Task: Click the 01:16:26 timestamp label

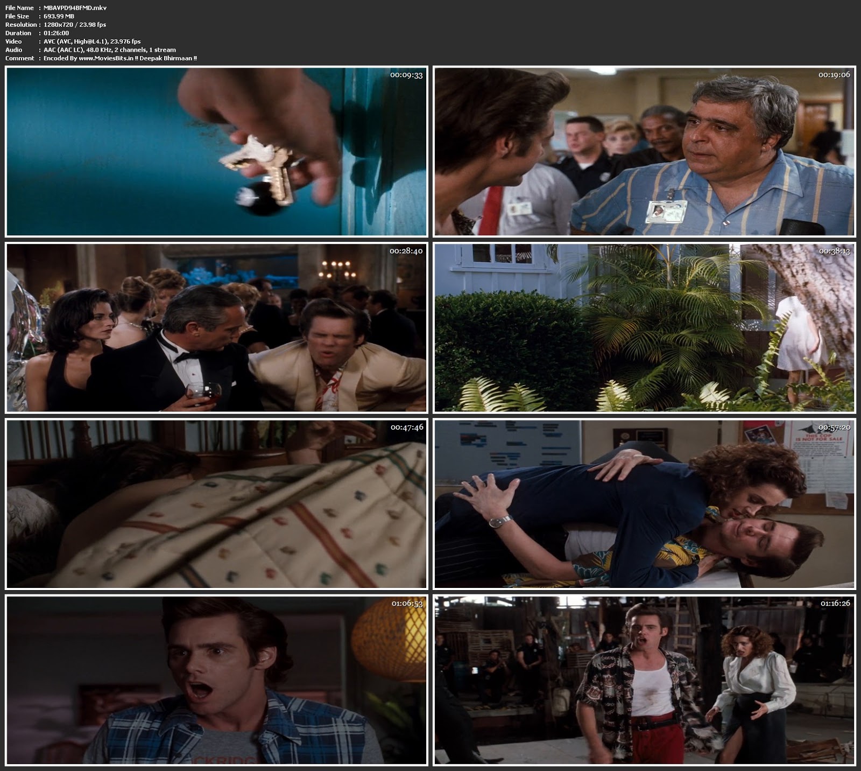Action: [835, 603]
